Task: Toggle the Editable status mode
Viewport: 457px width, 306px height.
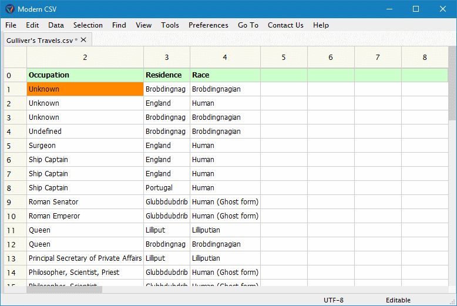Action: (398, 300)
